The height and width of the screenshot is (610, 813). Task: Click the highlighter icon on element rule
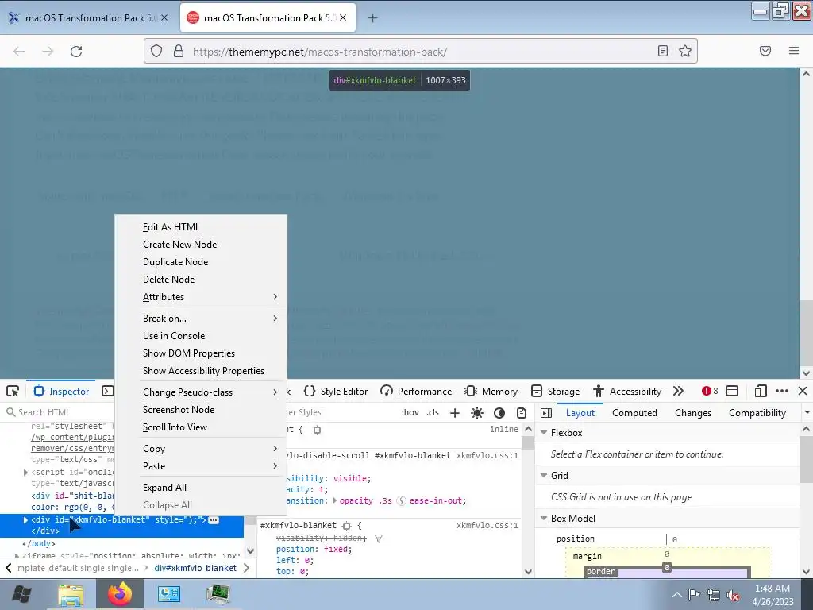317,430
